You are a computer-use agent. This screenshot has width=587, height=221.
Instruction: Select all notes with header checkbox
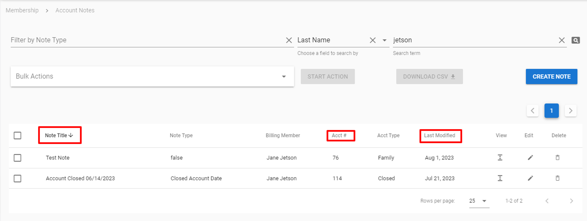tap(18, 135)
